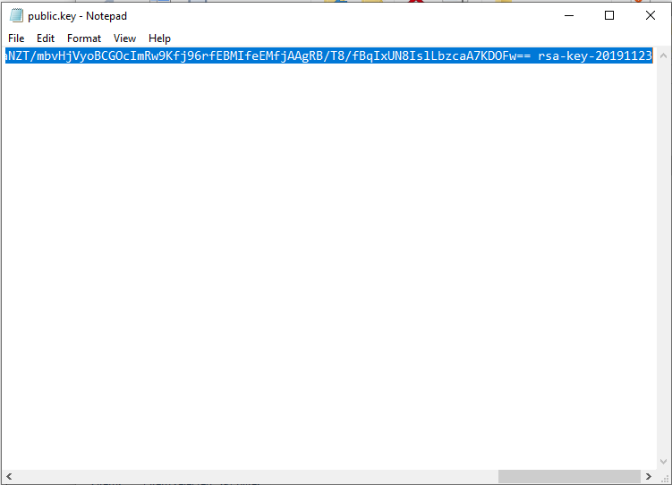Close the public.key Notepad window
This screenshot has width=672, height=485.
651,16
